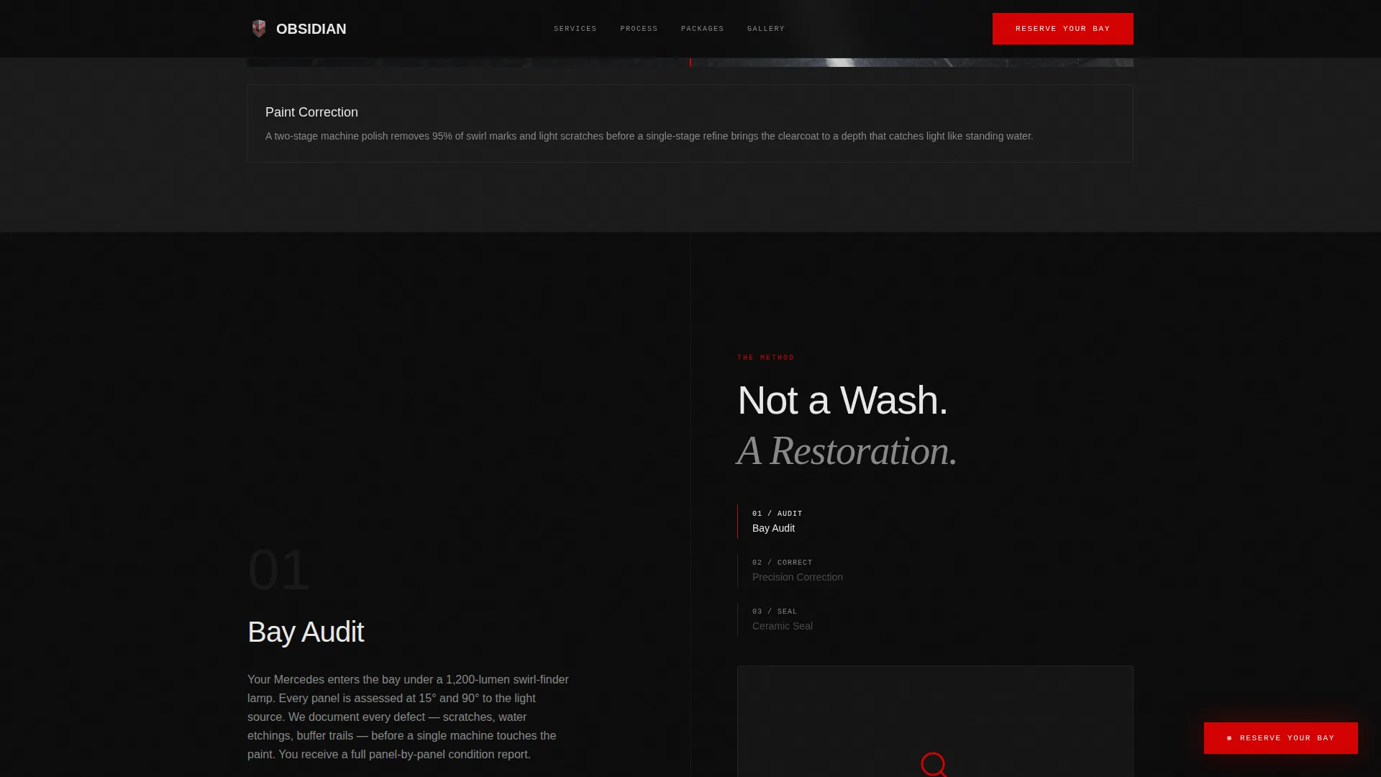The image size is (1381, 777).
Task: Open the OBSIDIAN brand home link
Action: tap(298, 29)
